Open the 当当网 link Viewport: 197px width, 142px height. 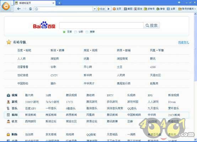pyautogui.click(x=29, y=134)
